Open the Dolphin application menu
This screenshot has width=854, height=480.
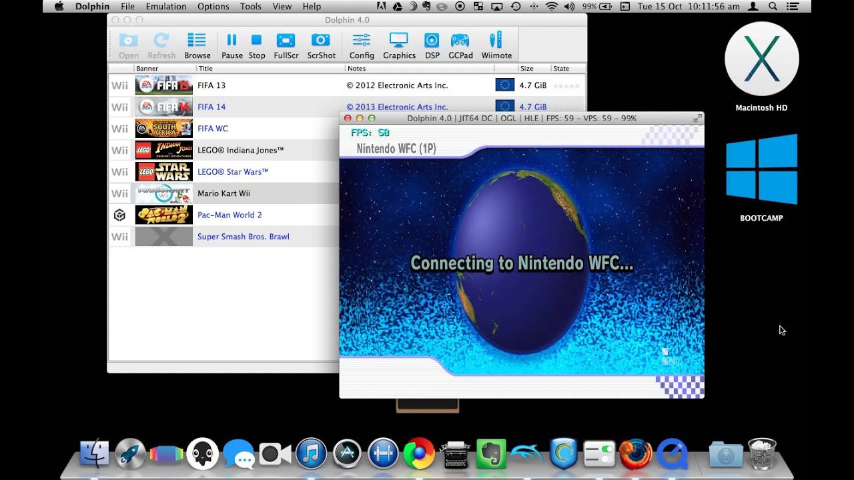92,7
